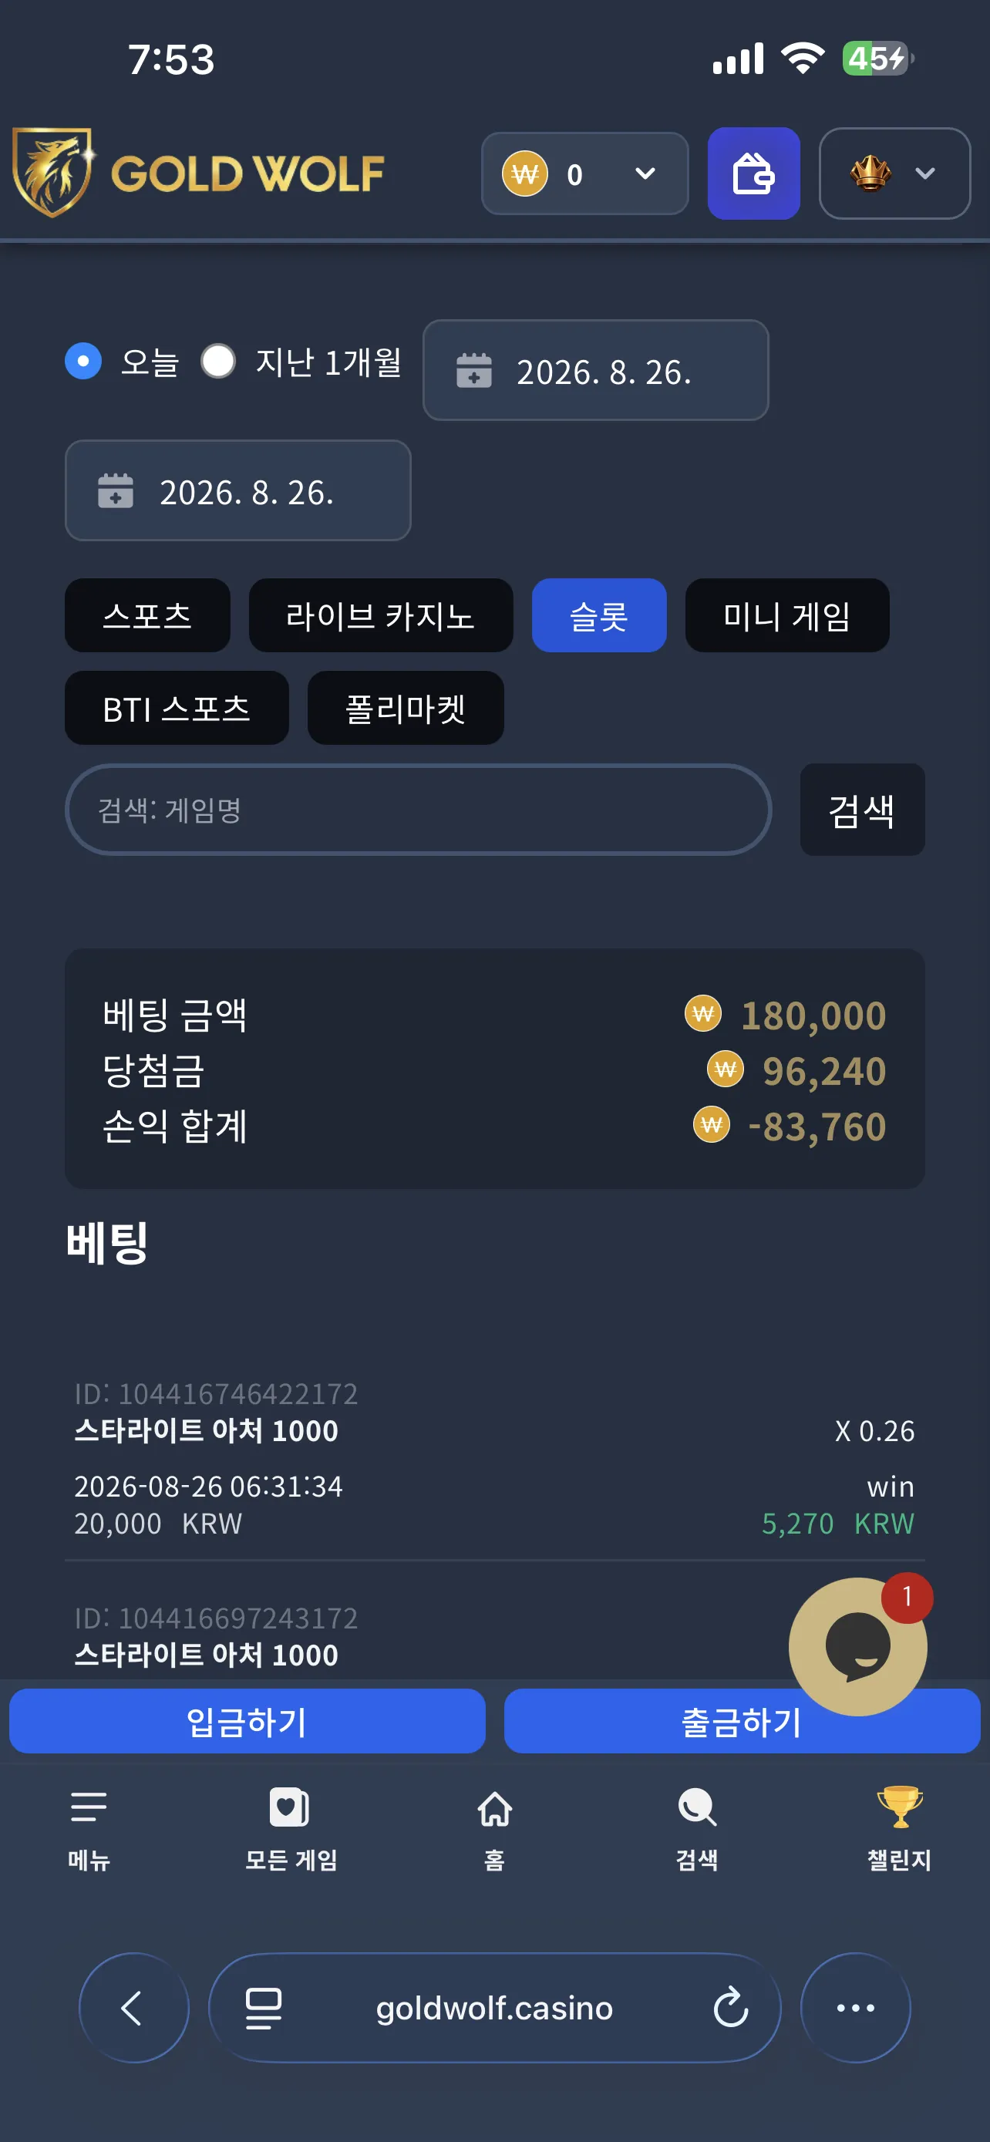990x2142 pixels.
Task: Open browser more options ellipsis button
Action: [x=855, y=2007]
